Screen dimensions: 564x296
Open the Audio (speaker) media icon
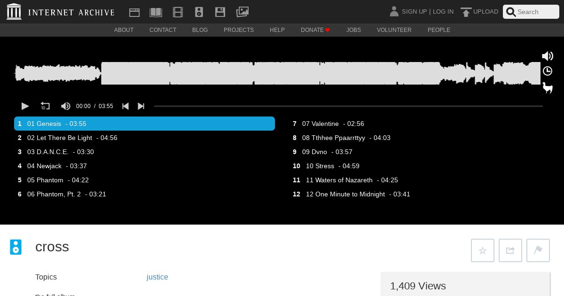[199, 12]
